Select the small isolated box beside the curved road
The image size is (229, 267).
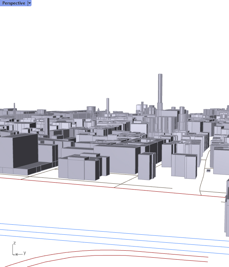(208, 170)
